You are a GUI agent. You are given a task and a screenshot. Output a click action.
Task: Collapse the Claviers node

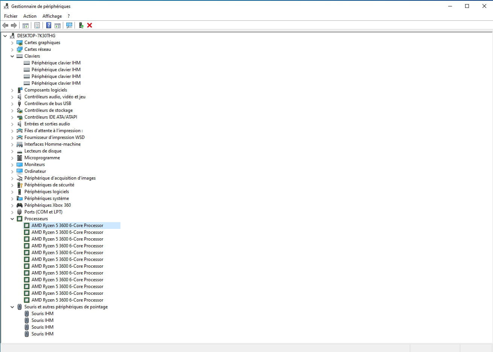coord(12,56)
